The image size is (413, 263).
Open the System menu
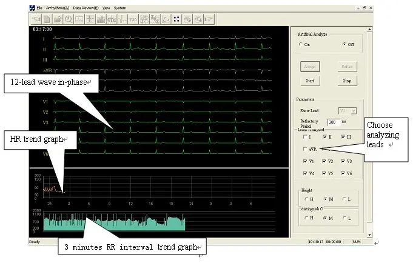[120, 8]
